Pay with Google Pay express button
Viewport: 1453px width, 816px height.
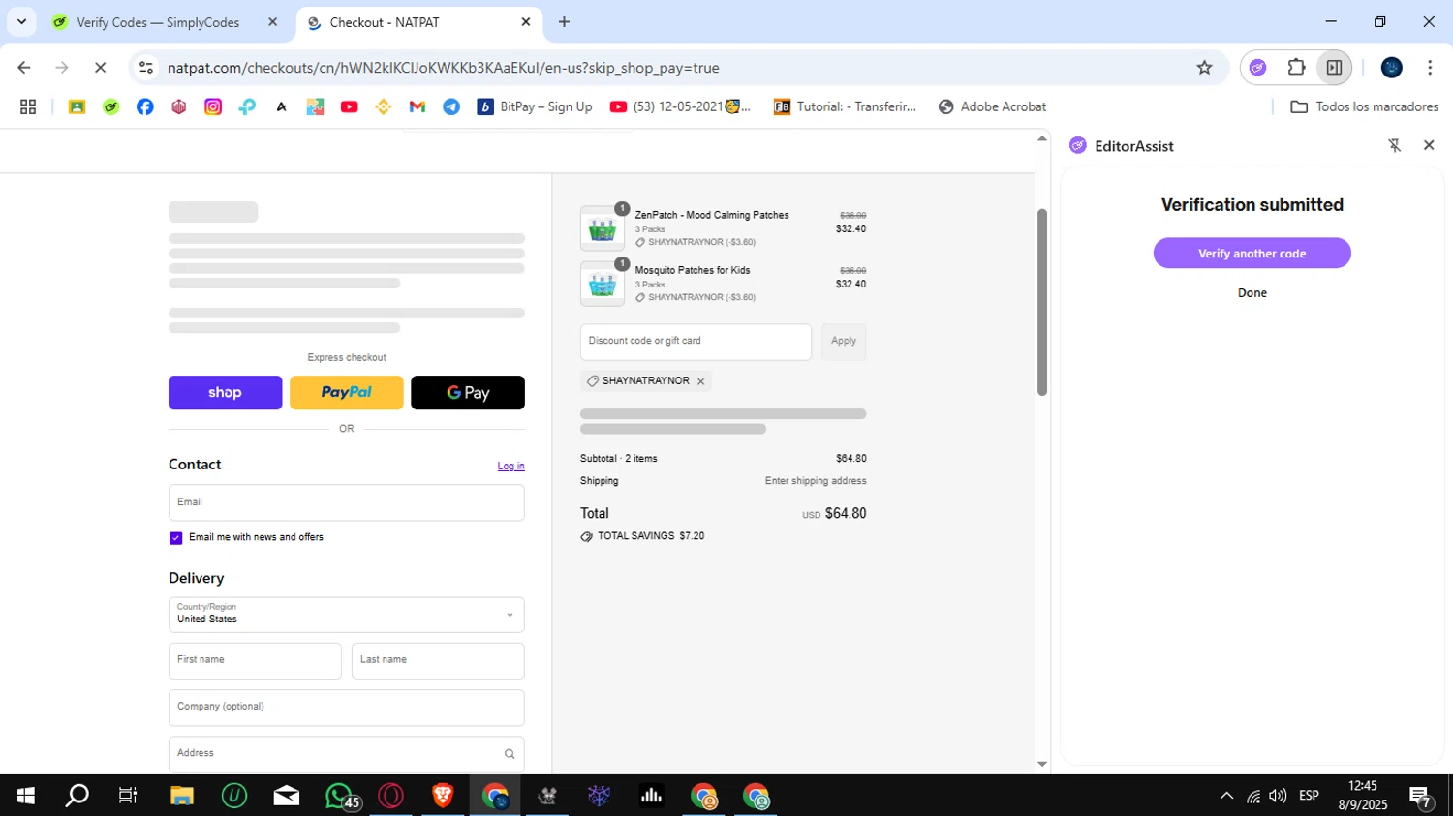click(468, 393)
